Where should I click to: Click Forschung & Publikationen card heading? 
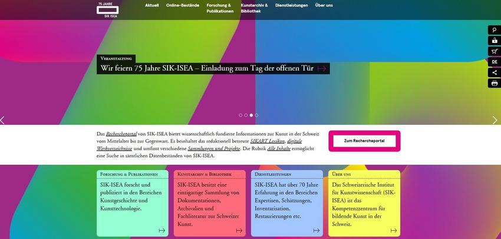coord(129,175)
